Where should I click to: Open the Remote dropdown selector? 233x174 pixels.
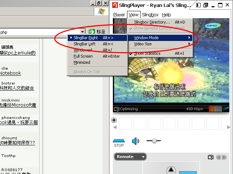coord(130,157)
